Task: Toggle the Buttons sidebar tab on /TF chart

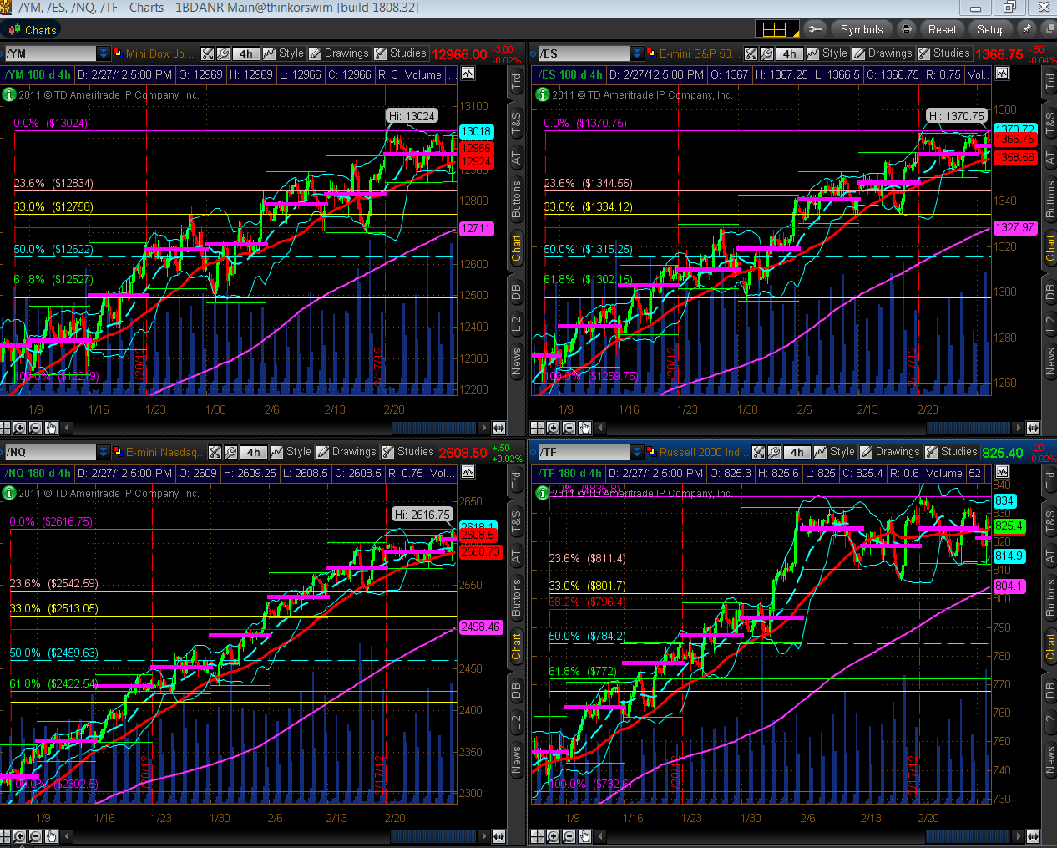Action: pyautogui.click(x=1049, y=597)
